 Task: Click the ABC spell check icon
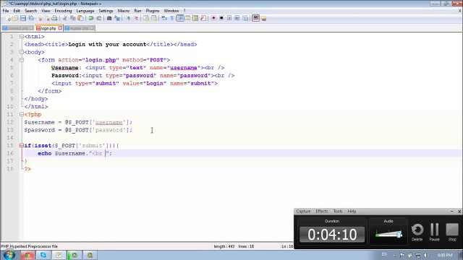pos(255,18)
